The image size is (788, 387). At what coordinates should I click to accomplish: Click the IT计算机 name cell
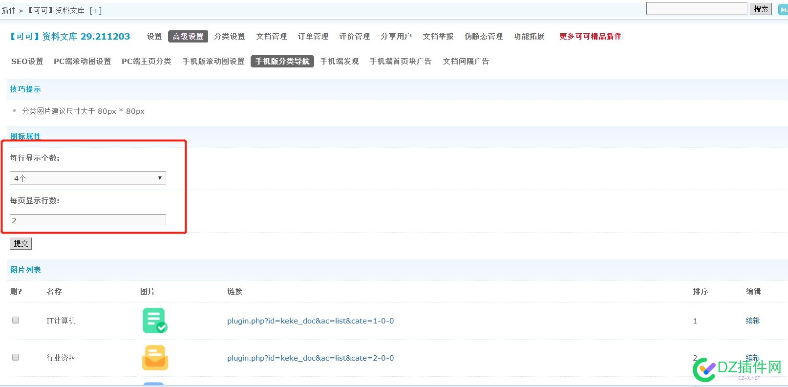[61, 321]
